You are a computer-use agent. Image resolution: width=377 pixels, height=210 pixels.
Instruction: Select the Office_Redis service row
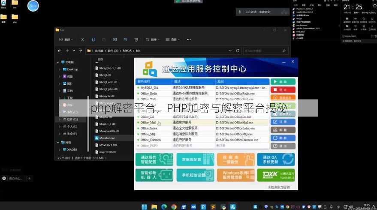tap(202, 93)
